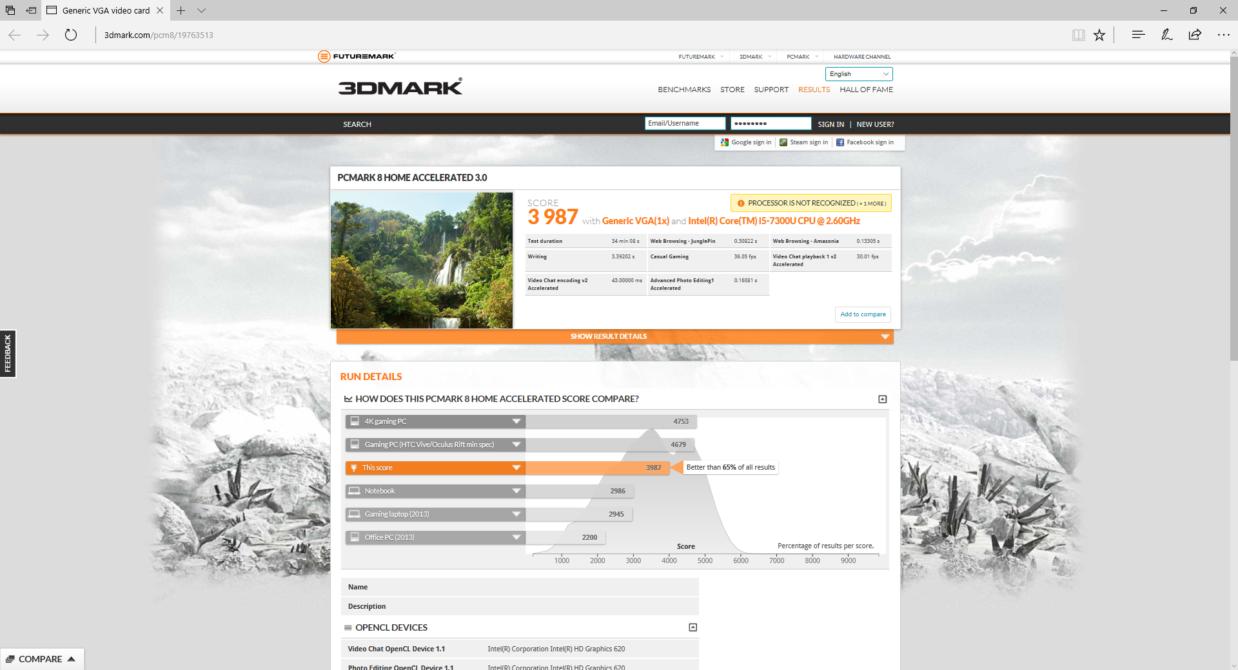Screen dimensions: 1238x670
Task: Click the This score trophy icon
Action: (354, 468)
